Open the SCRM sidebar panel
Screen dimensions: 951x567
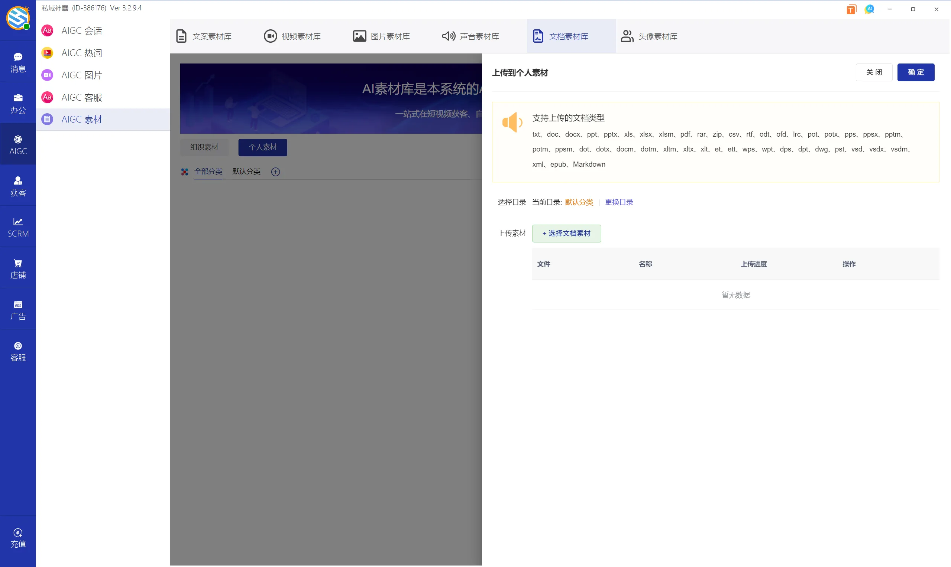pyautogui.click(x=17, y=227)
